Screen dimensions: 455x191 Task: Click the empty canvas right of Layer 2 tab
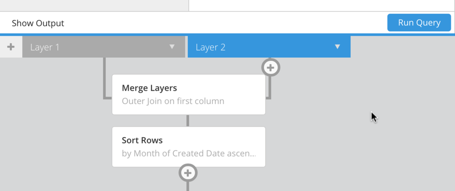(x=403, y=47)
